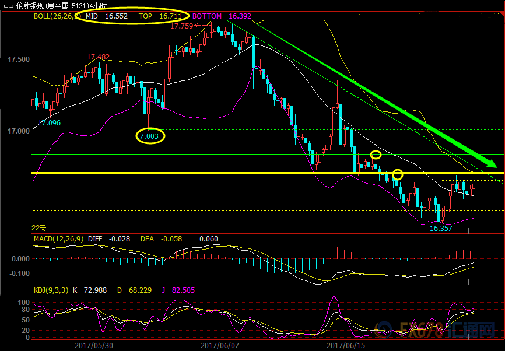Click the 22天 period label
The width and height of the screenshot is (505, 351).
point(39,227)
